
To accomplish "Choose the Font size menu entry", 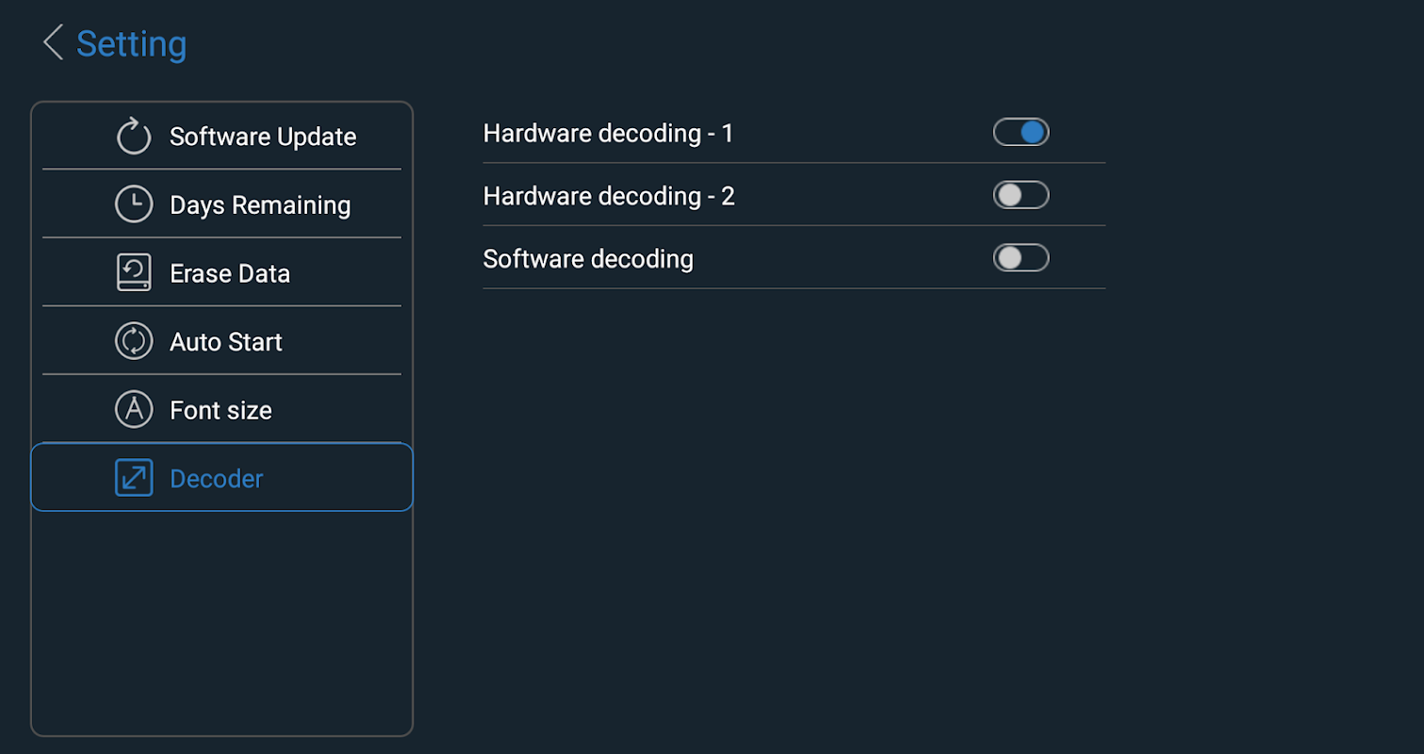I will (x=221, y=411).
